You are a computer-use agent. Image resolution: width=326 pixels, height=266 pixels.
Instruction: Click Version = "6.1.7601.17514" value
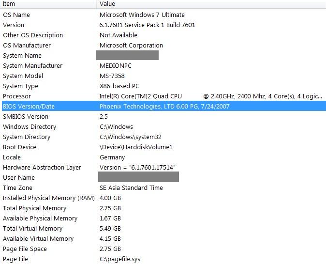click(137, 168)
